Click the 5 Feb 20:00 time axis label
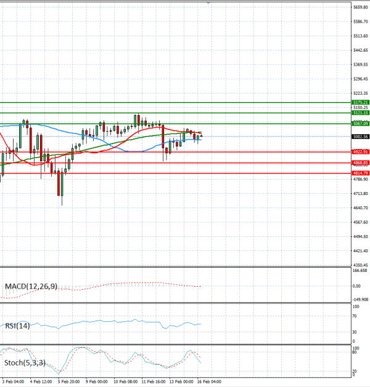Screen dimensions: 370x387 point(67,382)
